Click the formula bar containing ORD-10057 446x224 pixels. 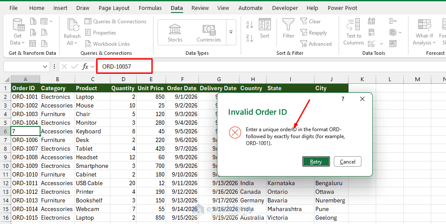[x=271, y=66]
